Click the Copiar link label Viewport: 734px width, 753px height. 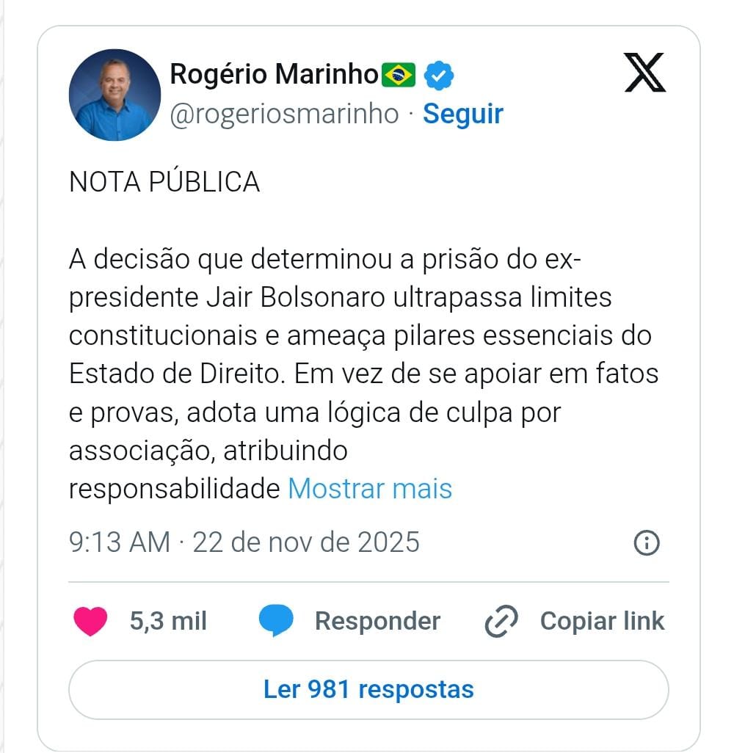coord(602,621)
